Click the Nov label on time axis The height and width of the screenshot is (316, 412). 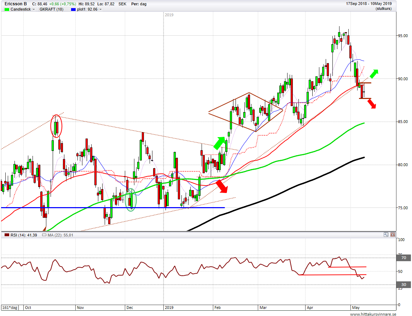[80, 307]
